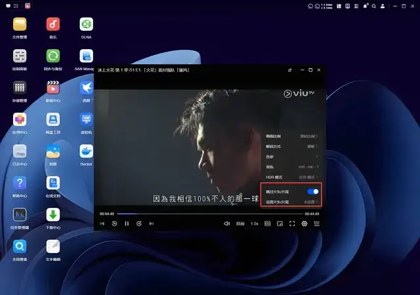Launch the 网盘工具 cloud drive tool
The height and width of the screenshot is (295, 420).
coord(52,119)
